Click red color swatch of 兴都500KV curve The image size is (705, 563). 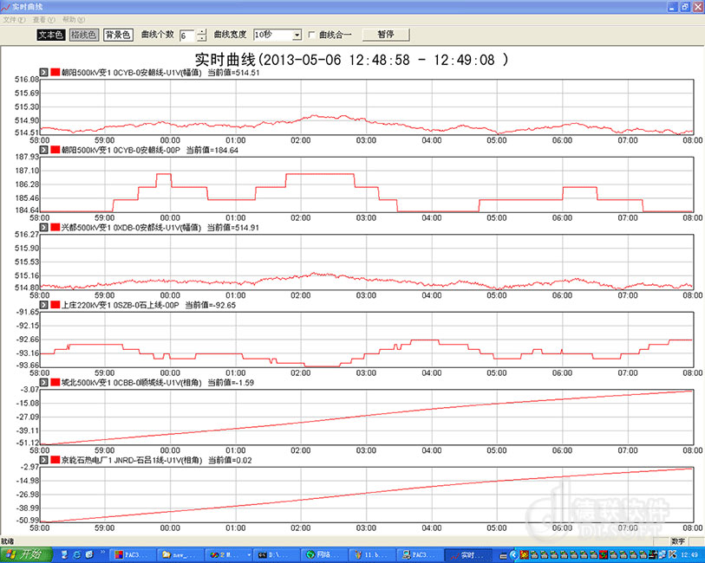pyautogui.click(x=55, y=228)
